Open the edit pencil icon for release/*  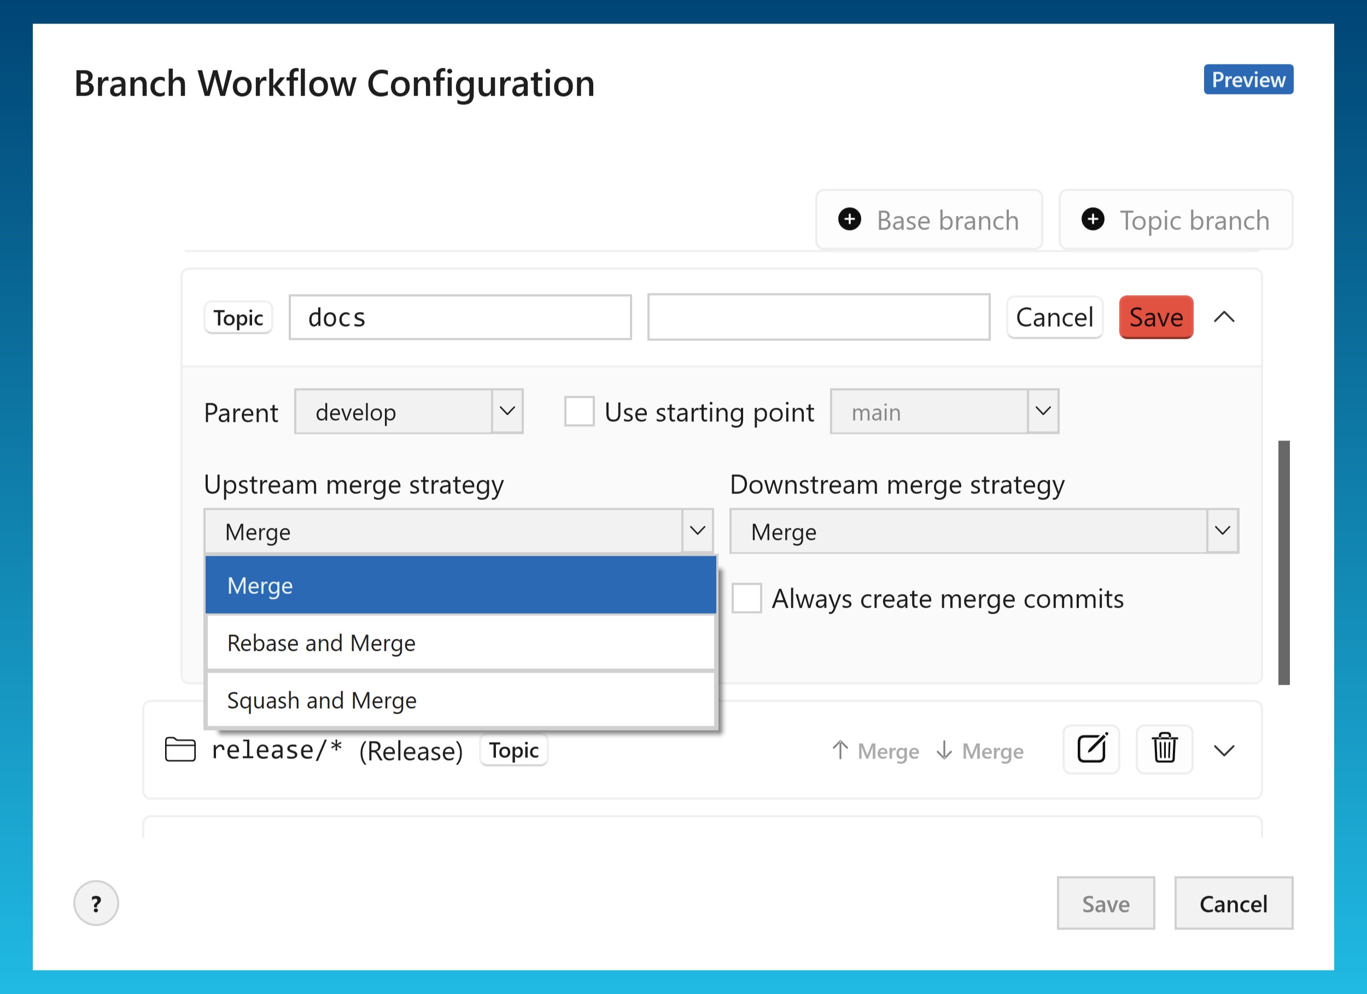pyautogui.click(x=1091, y=749)
